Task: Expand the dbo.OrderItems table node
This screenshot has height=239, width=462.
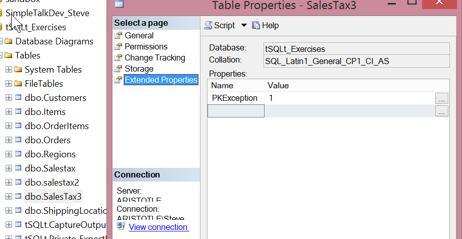Action: [9, 126]
